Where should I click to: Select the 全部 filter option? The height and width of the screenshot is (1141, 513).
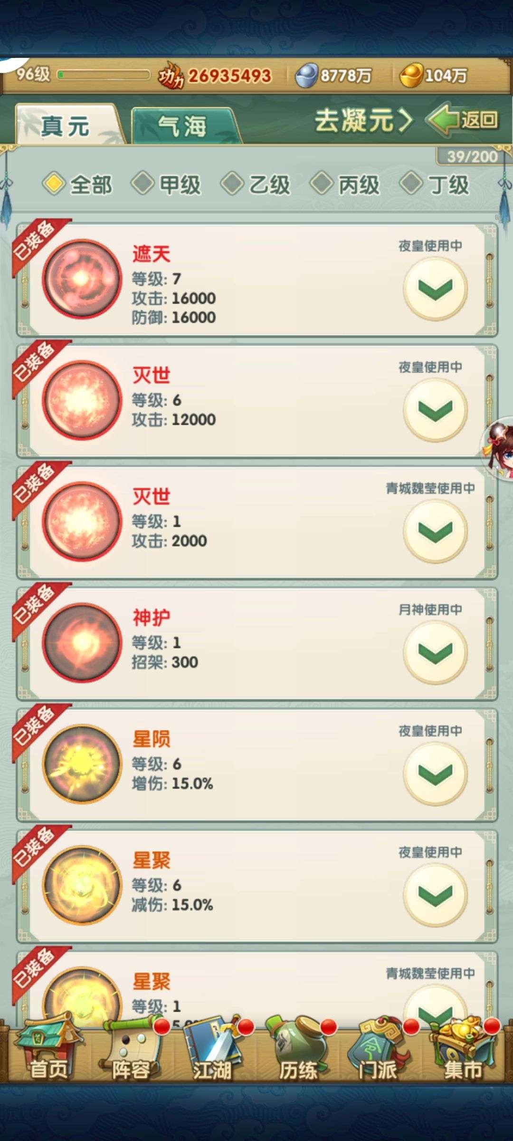point(77,184)
